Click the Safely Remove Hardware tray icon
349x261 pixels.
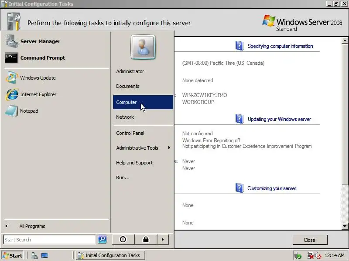(298, 256)
